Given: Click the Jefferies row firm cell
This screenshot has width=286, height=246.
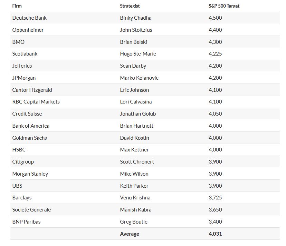Looking at the screenshot, I should pyautogui.click(x=22, y=66).
